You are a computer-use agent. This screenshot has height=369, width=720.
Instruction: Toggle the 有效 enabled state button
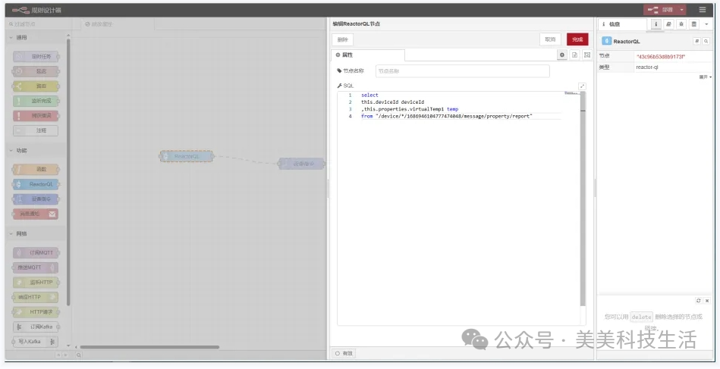click(x=344, y=353)
